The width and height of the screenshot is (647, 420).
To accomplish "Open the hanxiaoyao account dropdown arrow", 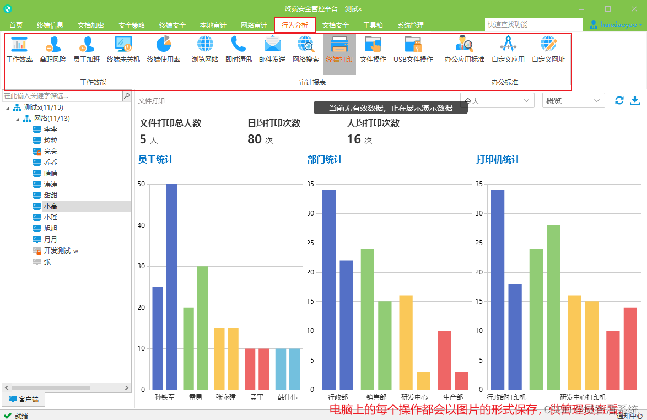I will point(640,25).
